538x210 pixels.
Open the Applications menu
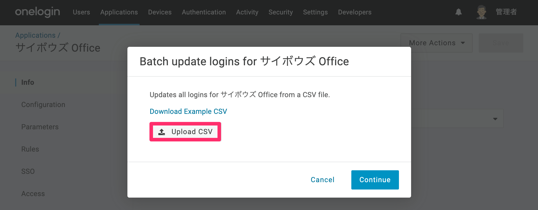(119, 12)
